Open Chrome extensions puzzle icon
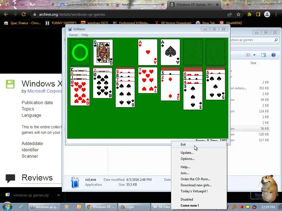 point(249,14)
